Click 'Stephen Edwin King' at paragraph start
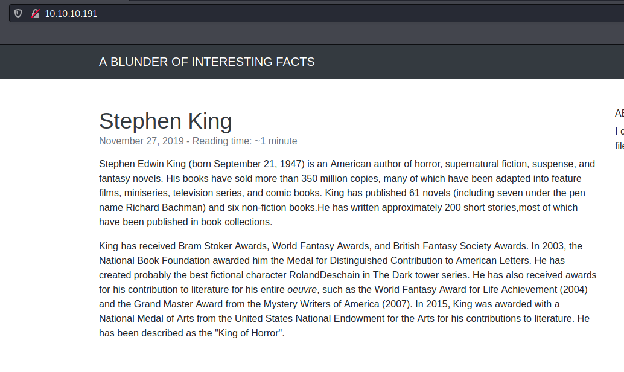The height and width of the screenshot is (372, 624). (142, 164)
